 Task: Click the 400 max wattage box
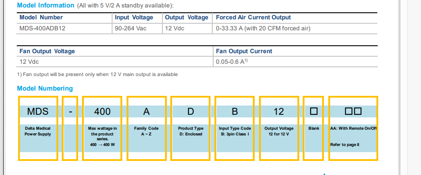click(102, 128)
